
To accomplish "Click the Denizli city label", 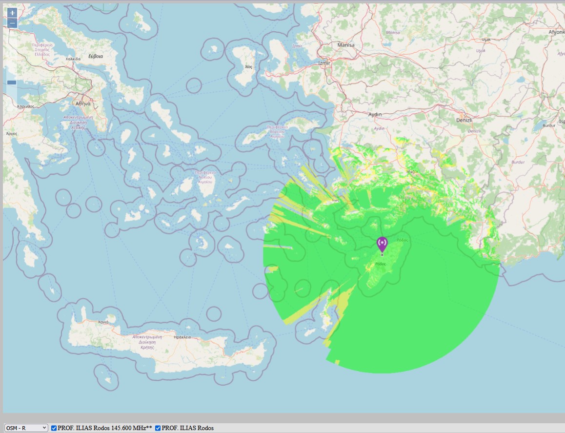I will click(464, 120).
